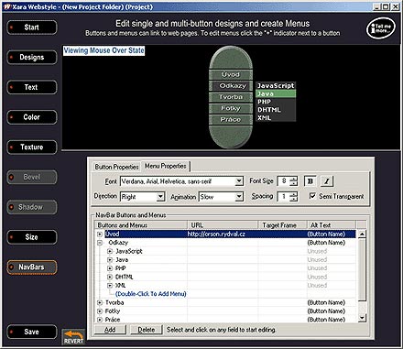Expand the Úvod tree row

pos(100,234)
